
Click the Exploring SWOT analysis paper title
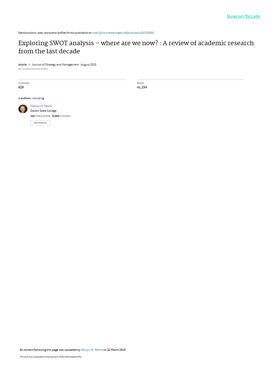tap(136, 47)
